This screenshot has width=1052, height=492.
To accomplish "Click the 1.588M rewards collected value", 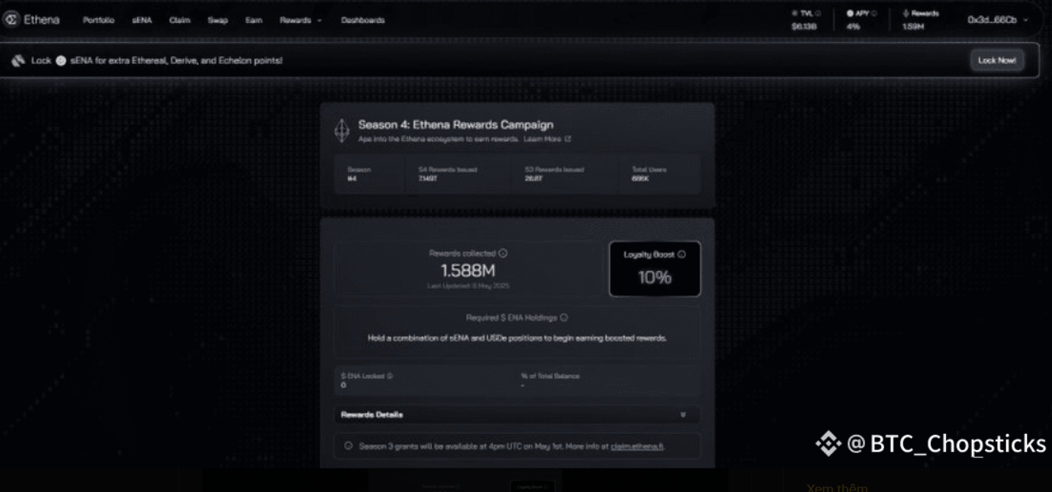I will pyautogui.click(x=468, y=270).
